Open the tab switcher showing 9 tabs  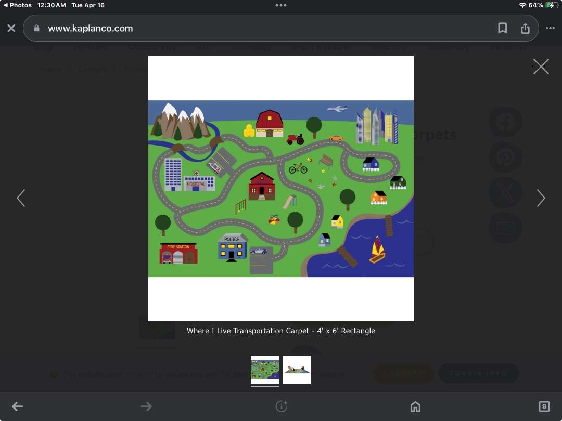544,406
